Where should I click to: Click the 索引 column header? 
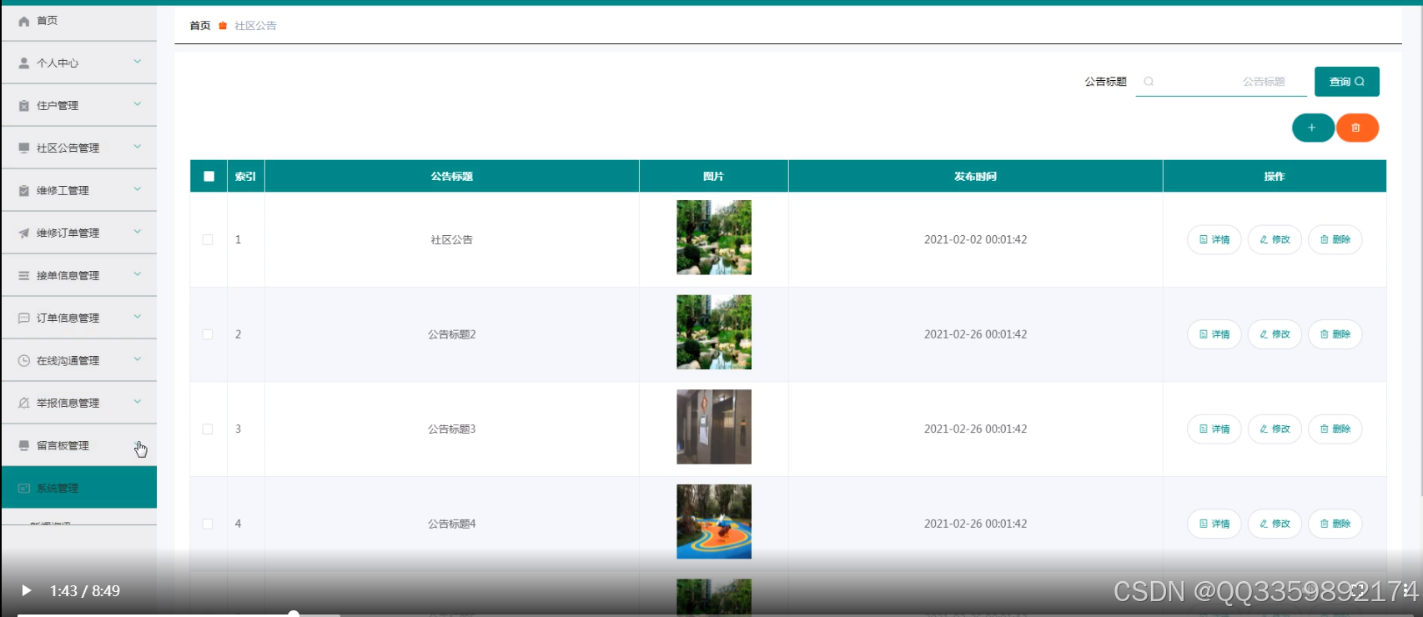[246, 177]
